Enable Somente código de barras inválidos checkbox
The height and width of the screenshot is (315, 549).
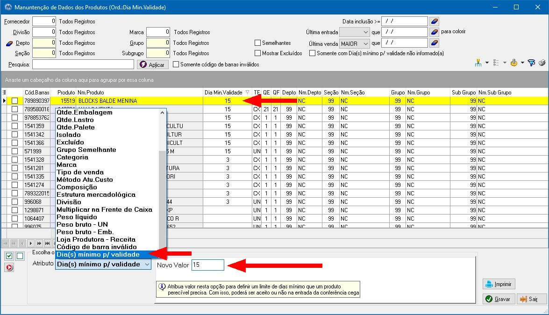pos(176,64)
